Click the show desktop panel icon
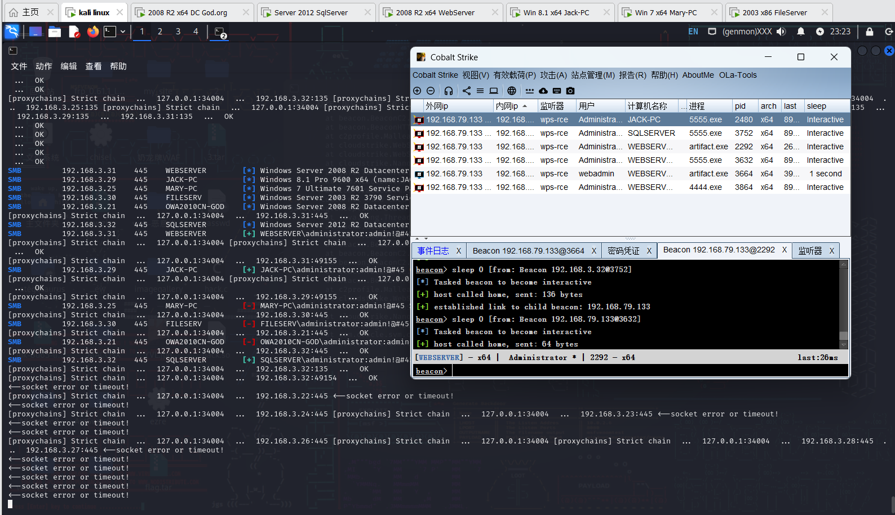 (35, 32)
